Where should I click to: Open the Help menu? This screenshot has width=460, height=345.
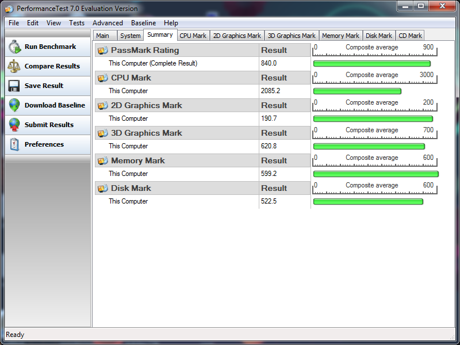[171, 23]
